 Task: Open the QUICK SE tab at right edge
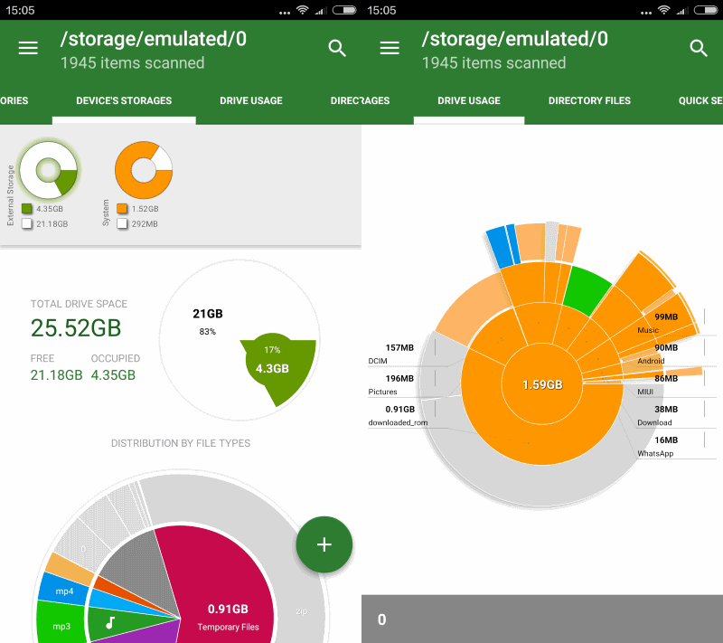[700, 100]
